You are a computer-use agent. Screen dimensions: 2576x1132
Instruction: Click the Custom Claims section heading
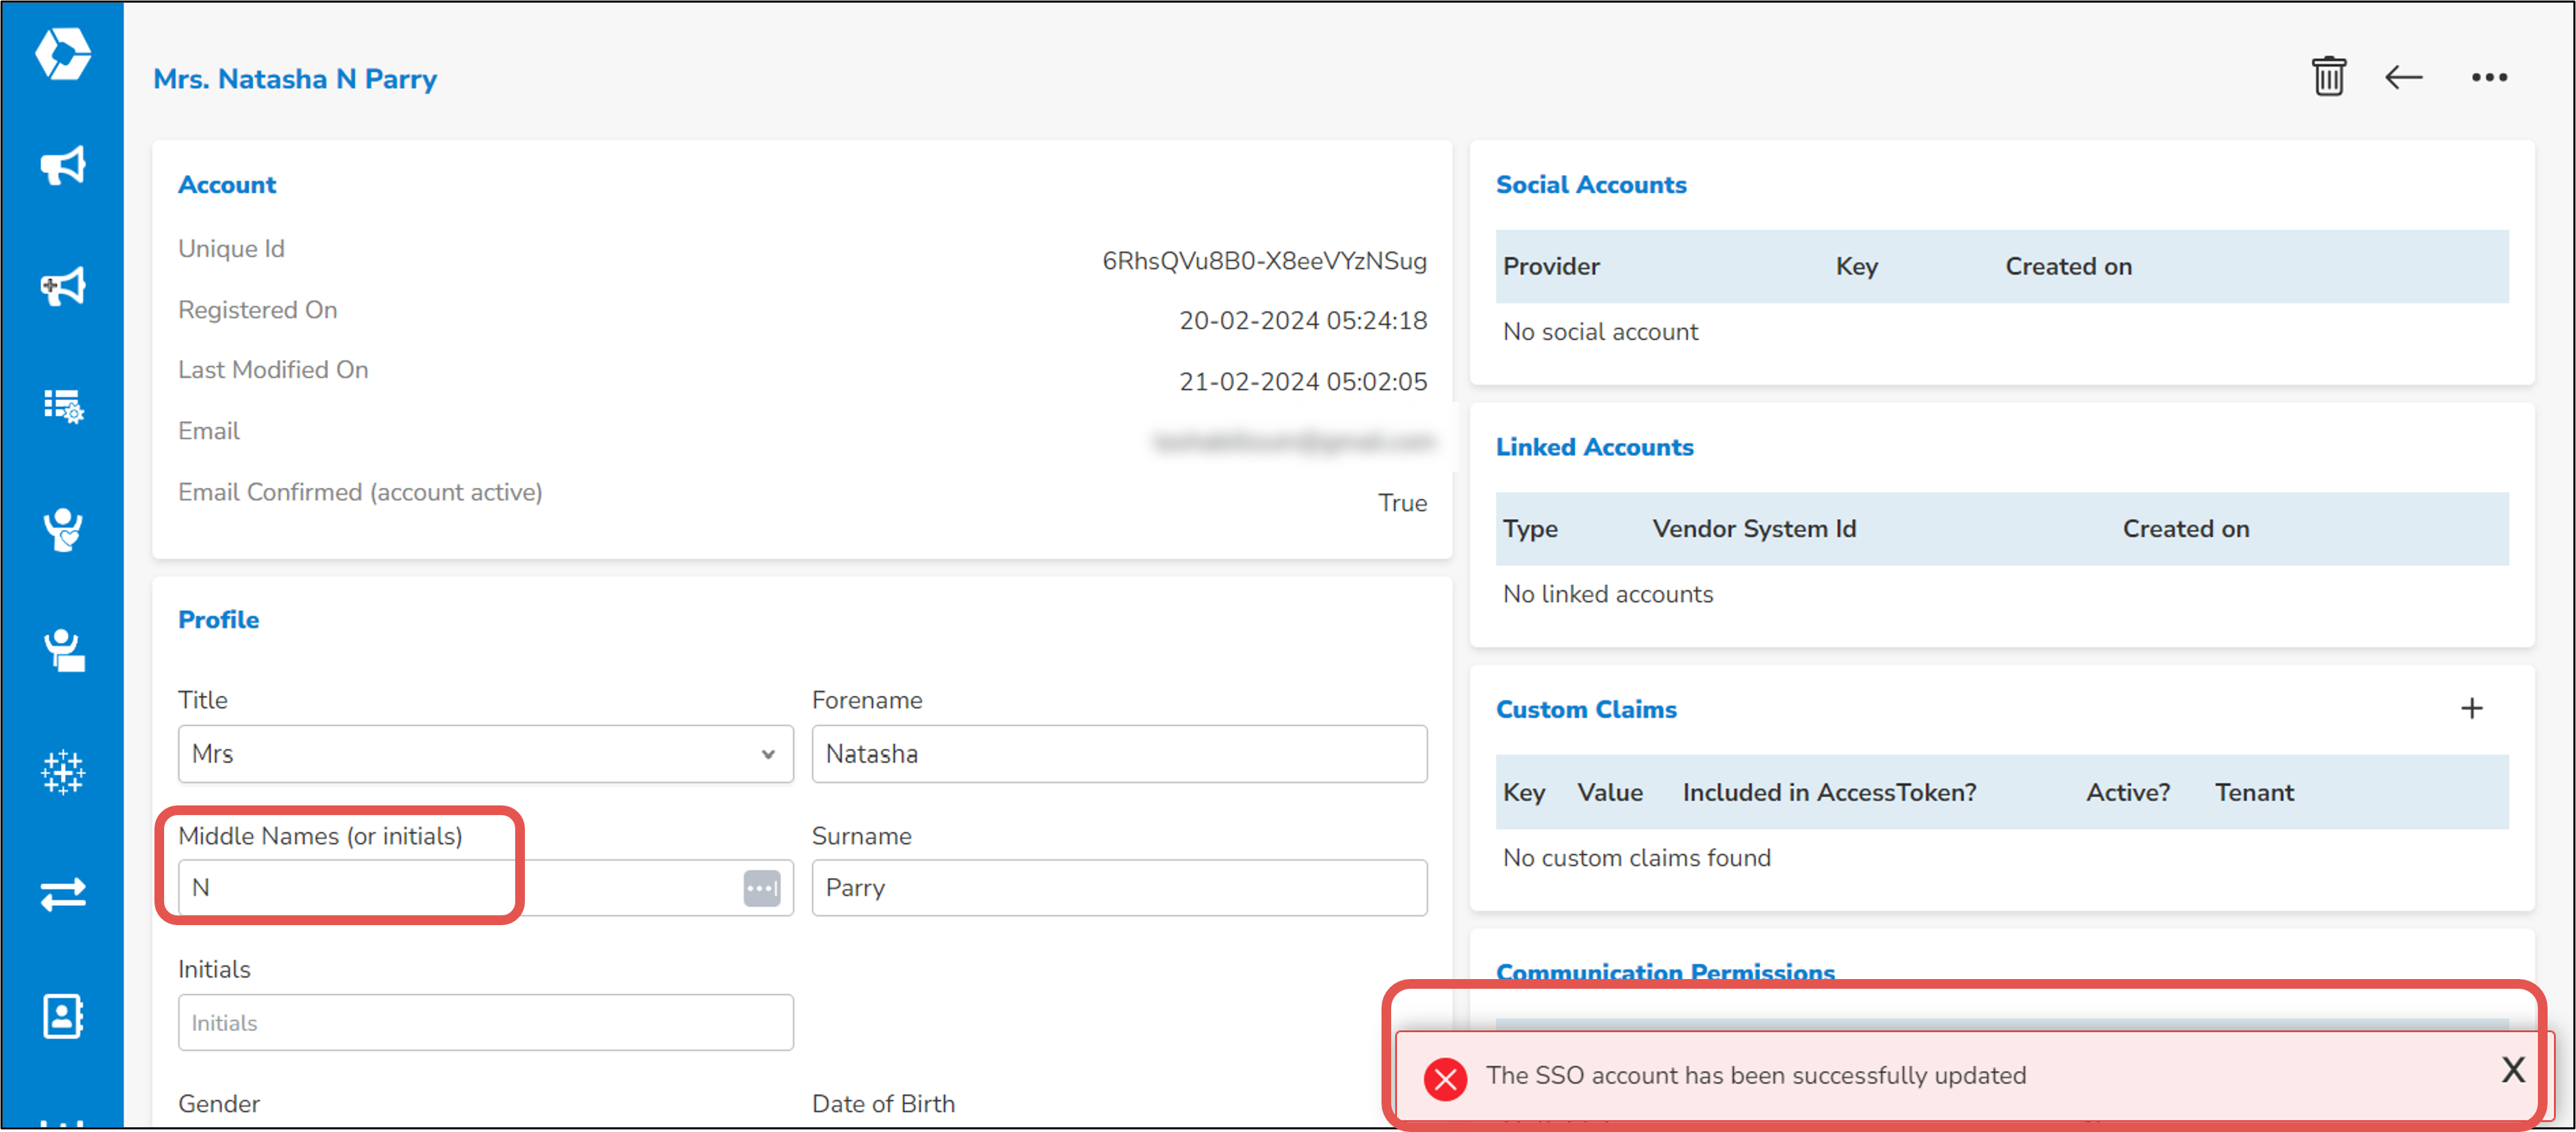[x=1586, y=709]
